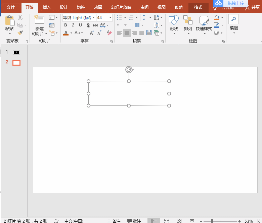Click the zoom slider handle

pos(212,221)
